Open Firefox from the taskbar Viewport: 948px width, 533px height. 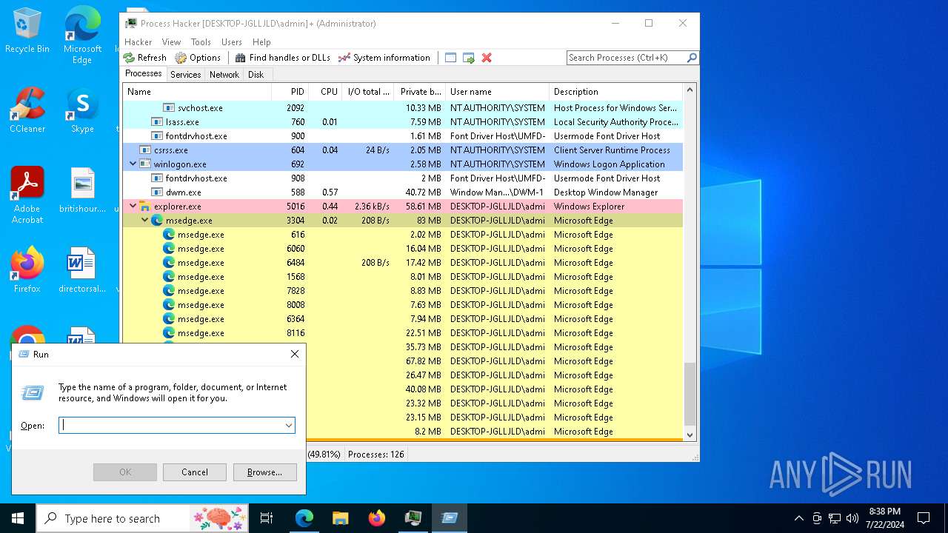click(377, 518)
